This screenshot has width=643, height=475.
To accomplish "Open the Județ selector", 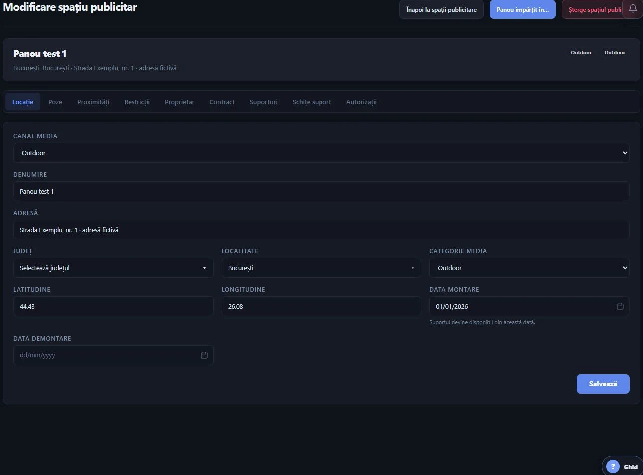I will [x=113, y=268].
